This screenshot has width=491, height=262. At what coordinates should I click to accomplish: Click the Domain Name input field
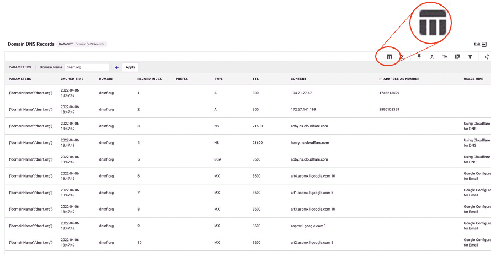coord(87,67)
